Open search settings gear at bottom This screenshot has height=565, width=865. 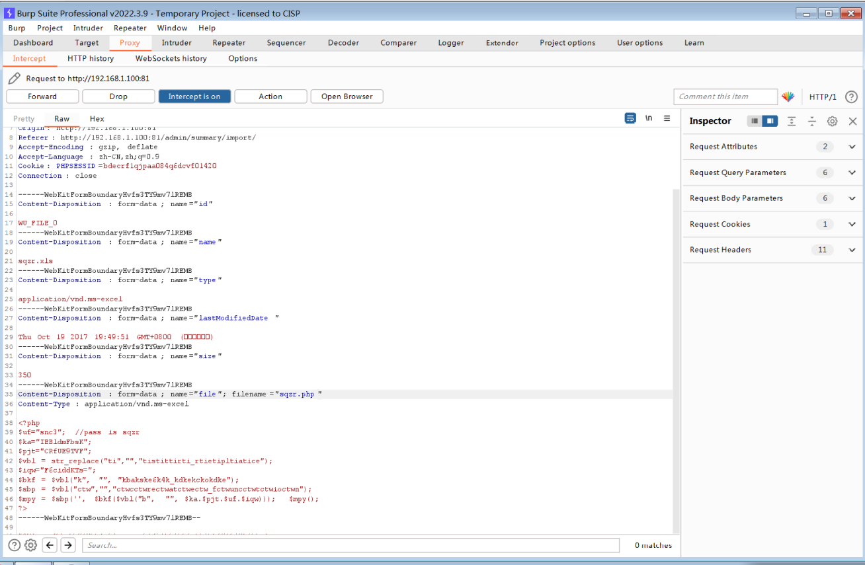pyautogui.click(x=30, y=545)
